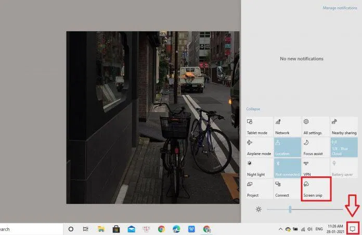Toggle Tablet mode on

(260, 127)
